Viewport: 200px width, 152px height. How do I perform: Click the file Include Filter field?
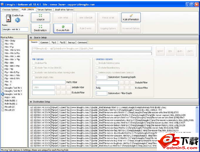pyautogui.click(x=43, y=87)
